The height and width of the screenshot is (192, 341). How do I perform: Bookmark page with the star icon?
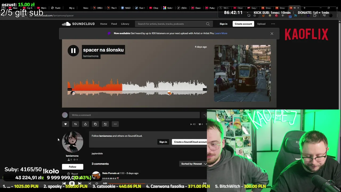(x=255, y=15)
